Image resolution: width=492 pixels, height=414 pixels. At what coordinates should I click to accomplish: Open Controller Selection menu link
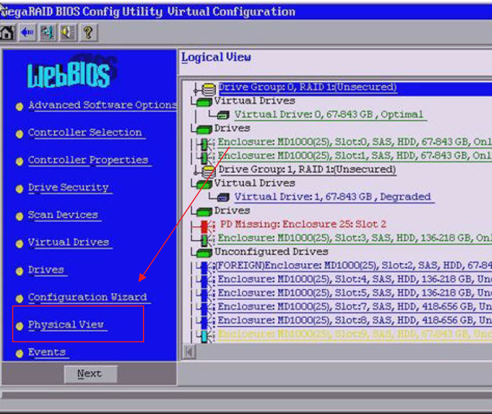pos(85,133)
